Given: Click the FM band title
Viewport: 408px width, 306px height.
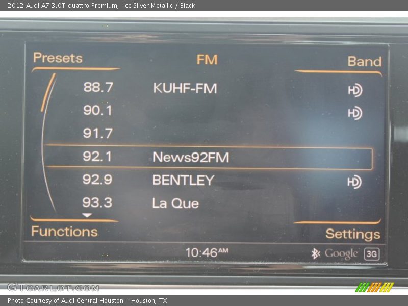Looking at the screenshot, I should pos(207,60).
